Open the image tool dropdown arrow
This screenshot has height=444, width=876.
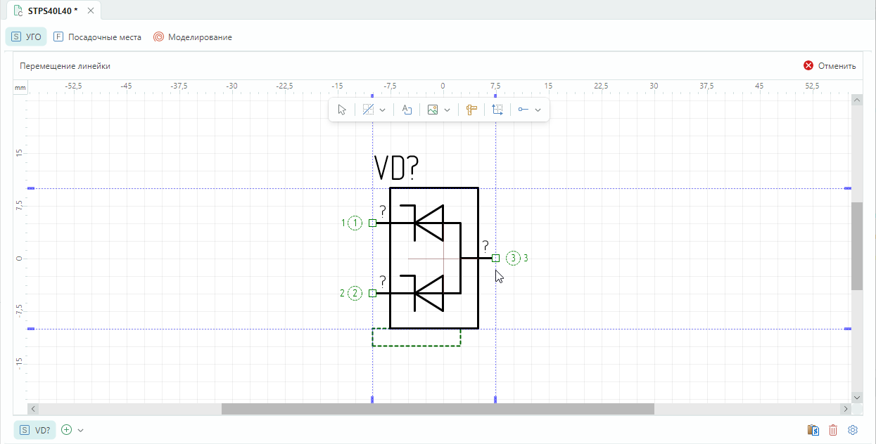click(447, 110)
